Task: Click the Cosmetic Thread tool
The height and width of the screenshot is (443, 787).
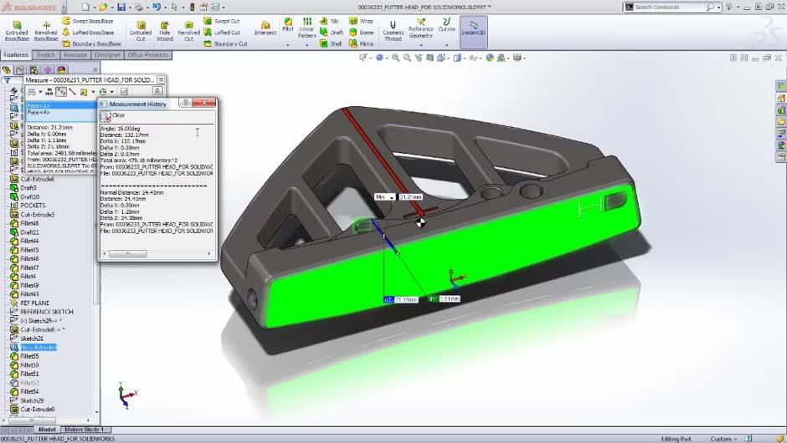Action: 393,31
